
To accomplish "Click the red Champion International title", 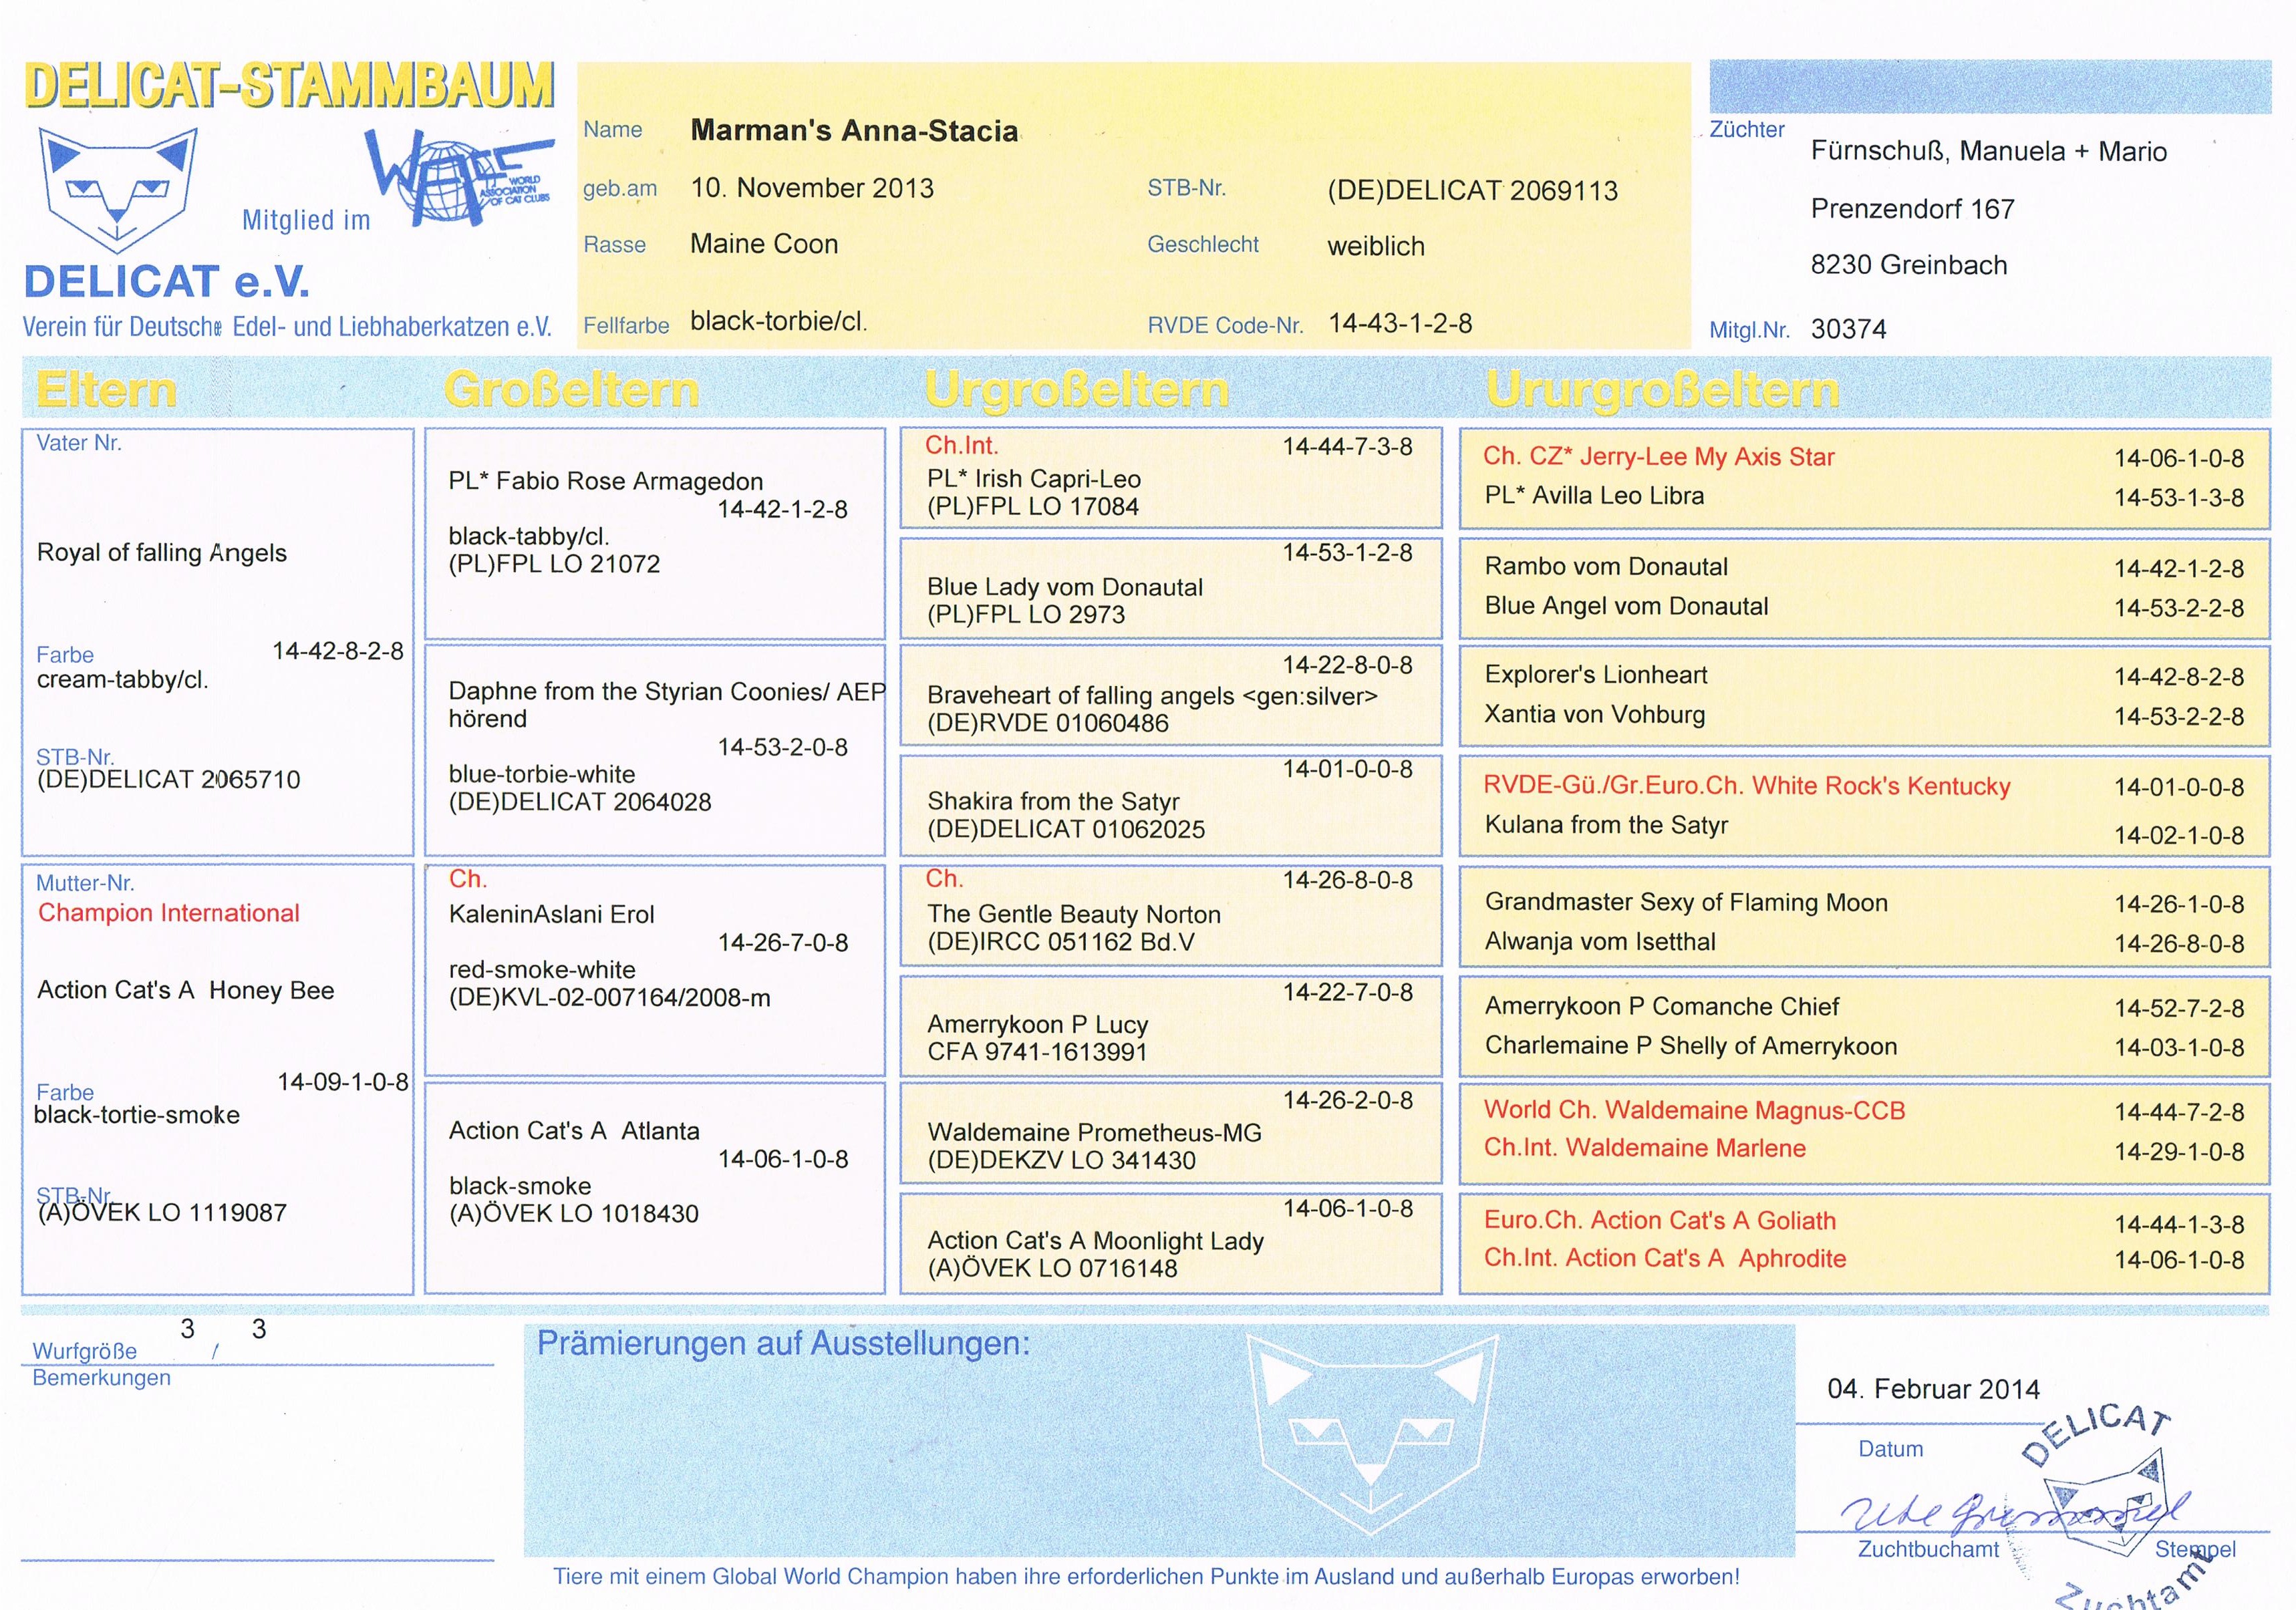I will point(169,913).
